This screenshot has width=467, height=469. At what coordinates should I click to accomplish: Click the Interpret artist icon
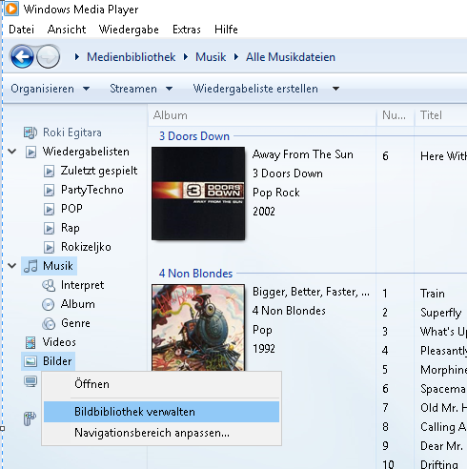(49, 285)
